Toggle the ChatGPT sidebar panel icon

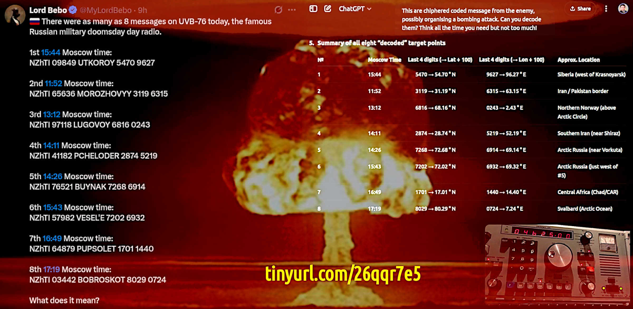pyautogui.click(x=313, y=9)
